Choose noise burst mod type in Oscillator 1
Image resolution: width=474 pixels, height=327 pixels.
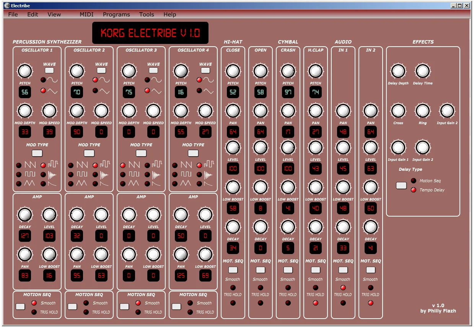(x=52, y=175)
